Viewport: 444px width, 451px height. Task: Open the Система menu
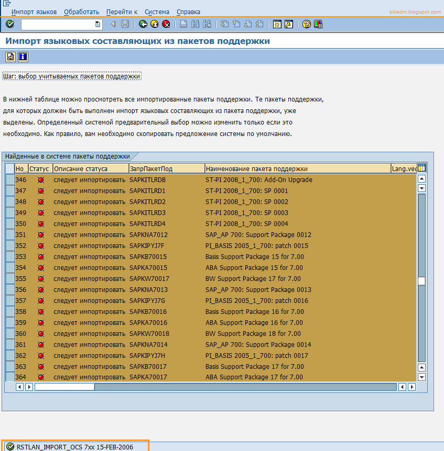pos(157,12)
